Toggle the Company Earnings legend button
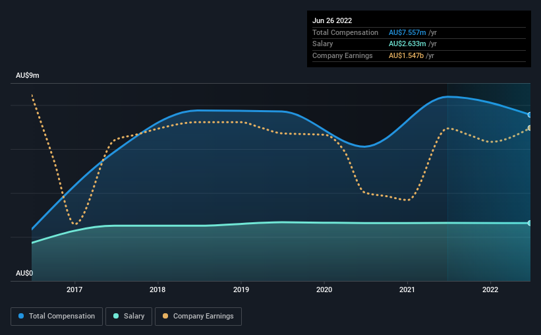Image resolution: width=541 pixels, height=335 pixels. coord(198,317)
